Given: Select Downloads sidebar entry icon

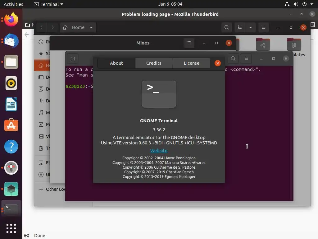Looking at the screenshot, I should click(41, 101).
